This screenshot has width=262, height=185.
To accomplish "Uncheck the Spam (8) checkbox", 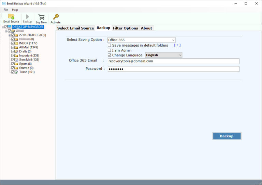I will tap(13, 64).
